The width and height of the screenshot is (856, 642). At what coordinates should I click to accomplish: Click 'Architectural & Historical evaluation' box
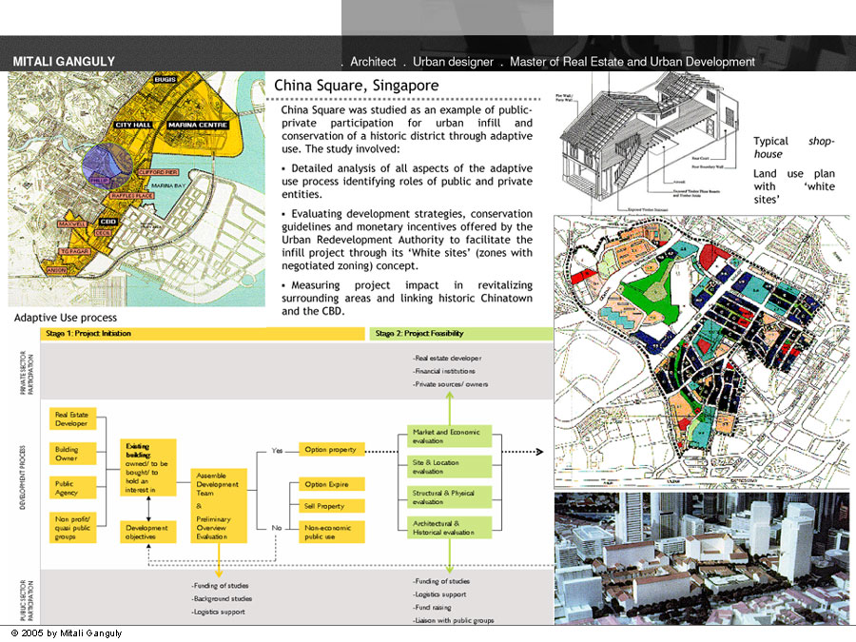pos(449,527)
